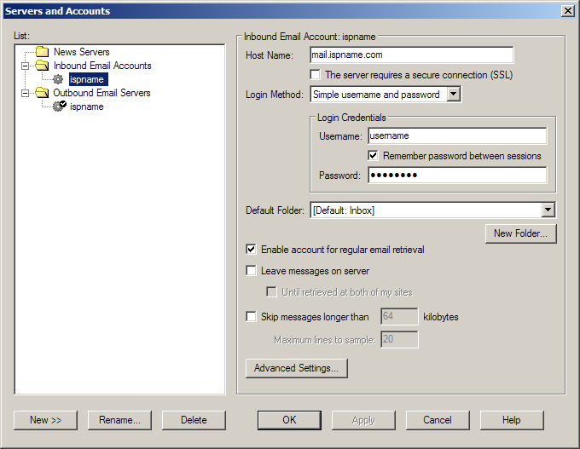The height and width of the screenshot is (449, 580).
Task: Click the News Servers folder icon
Action: coord(43,52)
